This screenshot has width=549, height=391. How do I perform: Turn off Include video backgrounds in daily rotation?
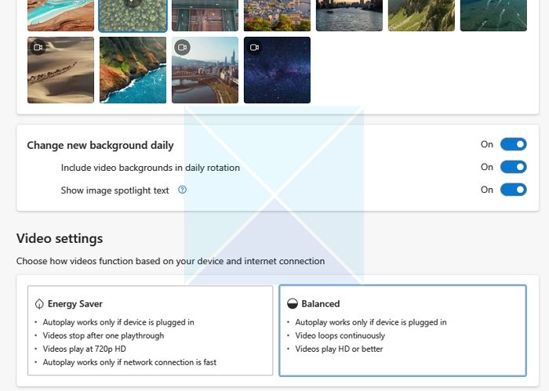513,167
